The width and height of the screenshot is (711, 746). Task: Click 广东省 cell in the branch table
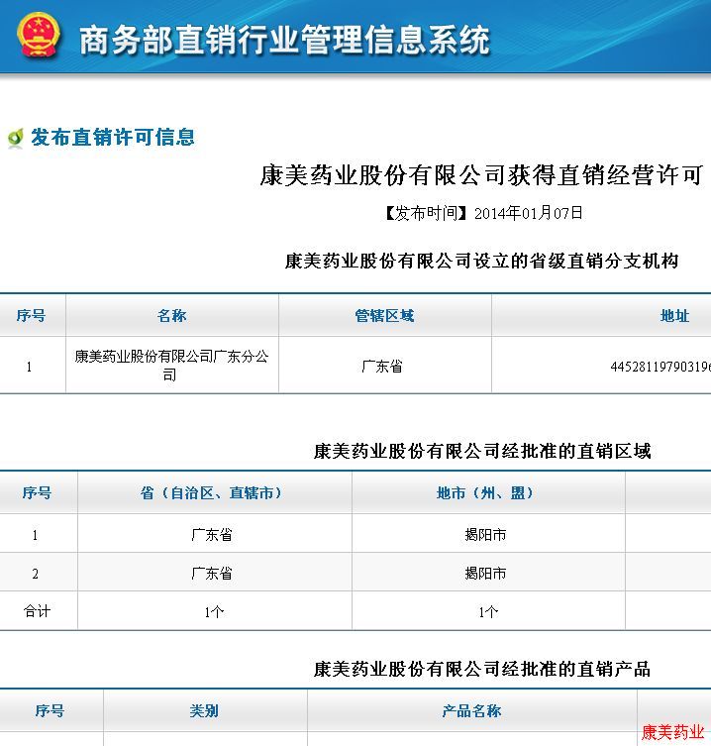tap(382, 367)
